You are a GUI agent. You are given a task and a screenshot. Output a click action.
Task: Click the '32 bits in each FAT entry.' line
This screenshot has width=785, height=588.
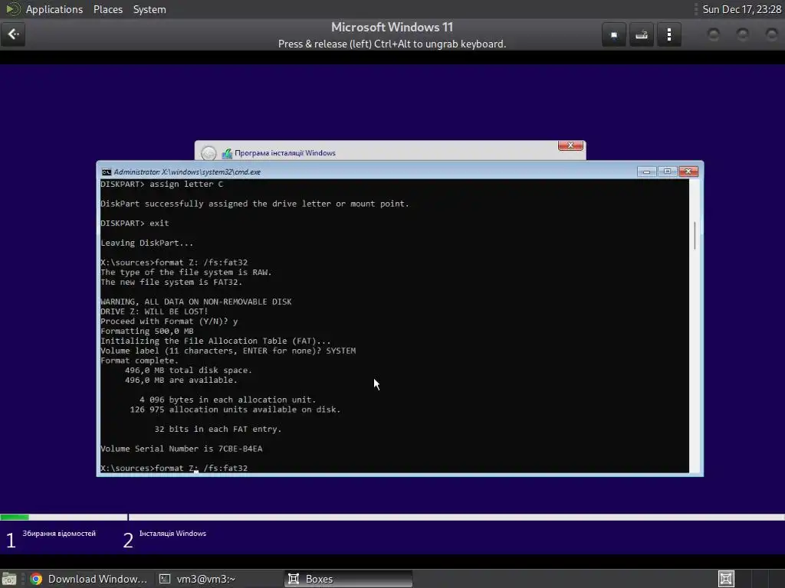pyautogui.click(x=218, y=429)
